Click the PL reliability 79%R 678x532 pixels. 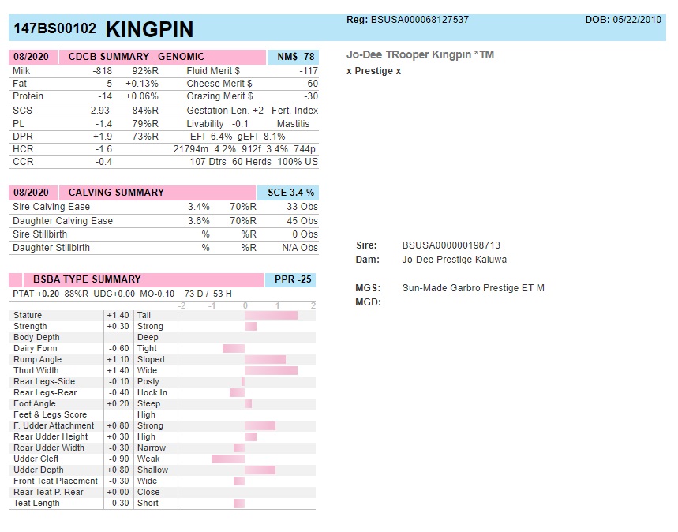coord(145,124)
